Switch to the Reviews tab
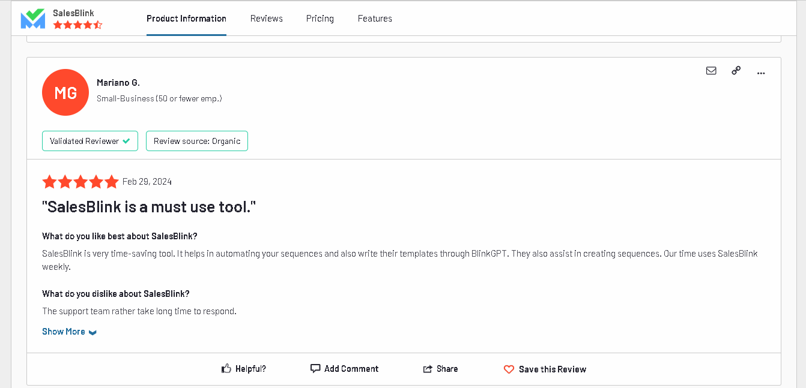Image resolution: width=806 pixels, height=388 pixels. [267, 19]
